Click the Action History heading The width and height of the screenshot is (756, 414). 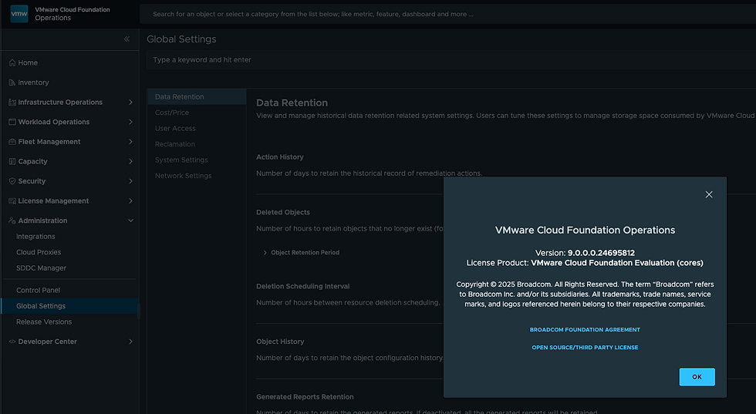click(x=279, y=157)
